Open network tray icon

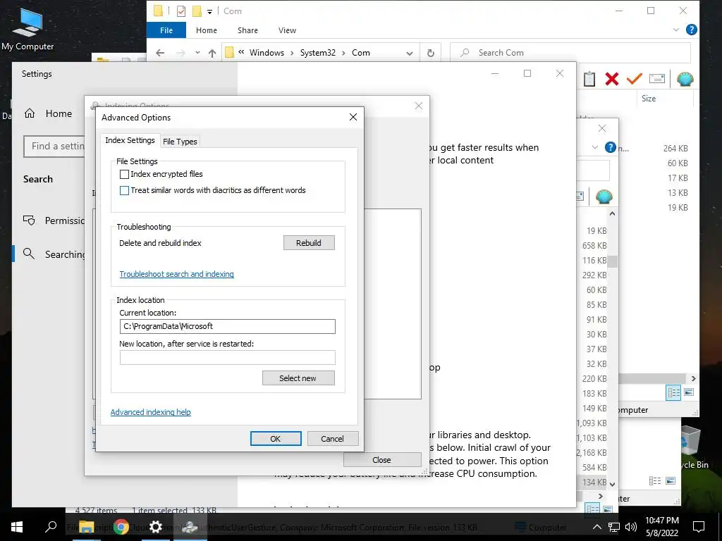tap(614, 527)
